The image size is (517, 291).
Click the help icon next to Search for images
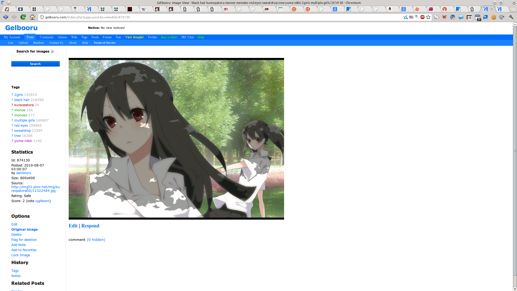[52, 51]
